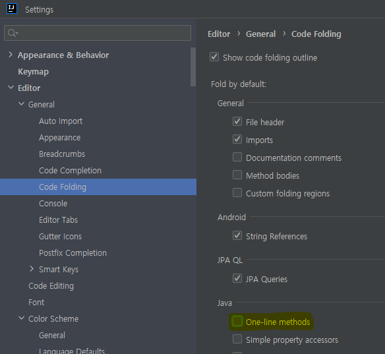Click the Java section heading
385x354 pixels.
coord(224,303)
